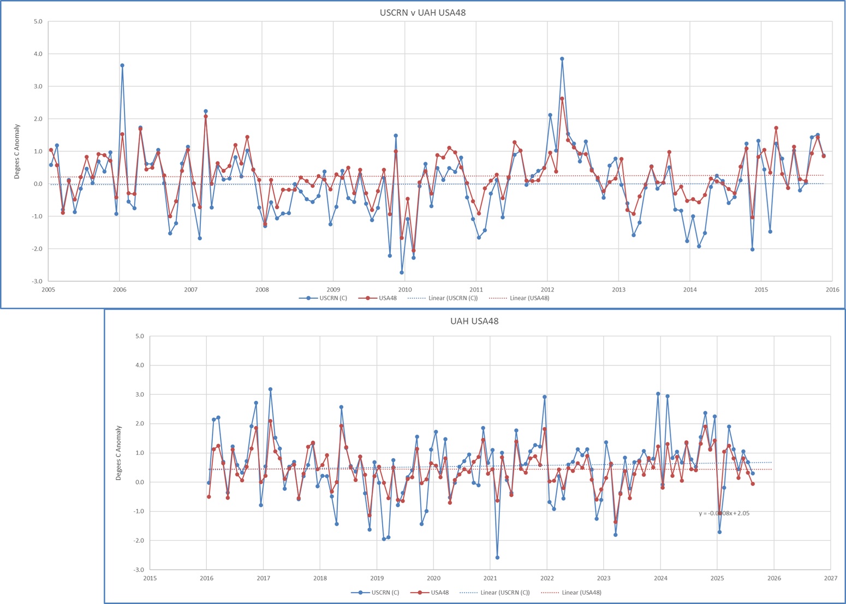Click Linear (USA48) legend entry in the 2005-2016 chart
Image resolution: width=846 pixels, height=604 pixels.
(519, 298)
